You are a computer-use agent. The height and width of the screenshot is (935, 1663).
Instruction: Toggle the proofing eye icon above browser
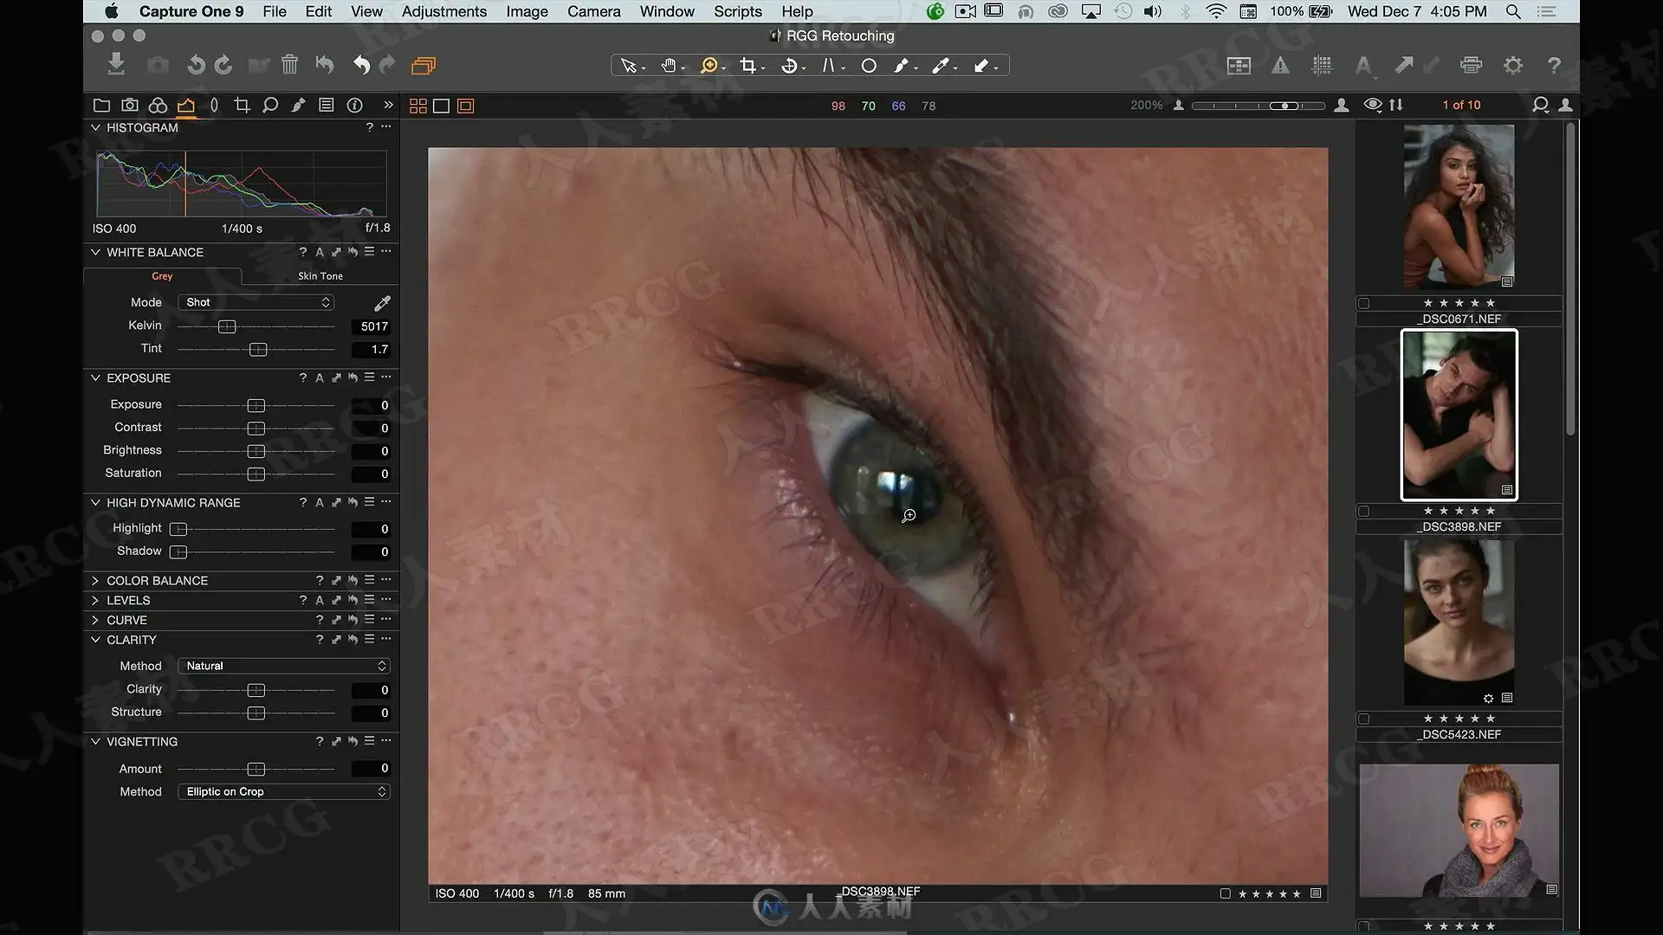(1372, 105)
